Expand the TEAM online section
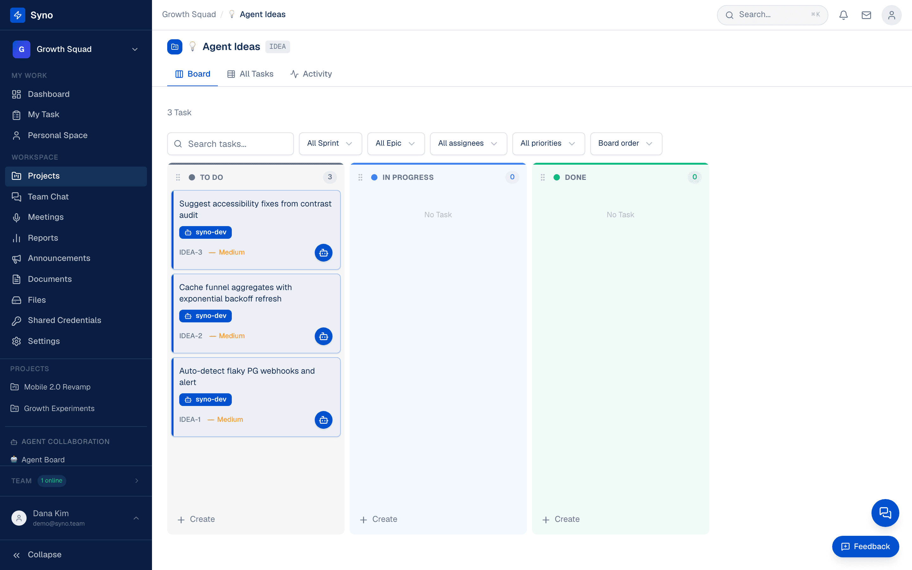The height and width of the screenshot is (570, 912). (x=76, y=481)
